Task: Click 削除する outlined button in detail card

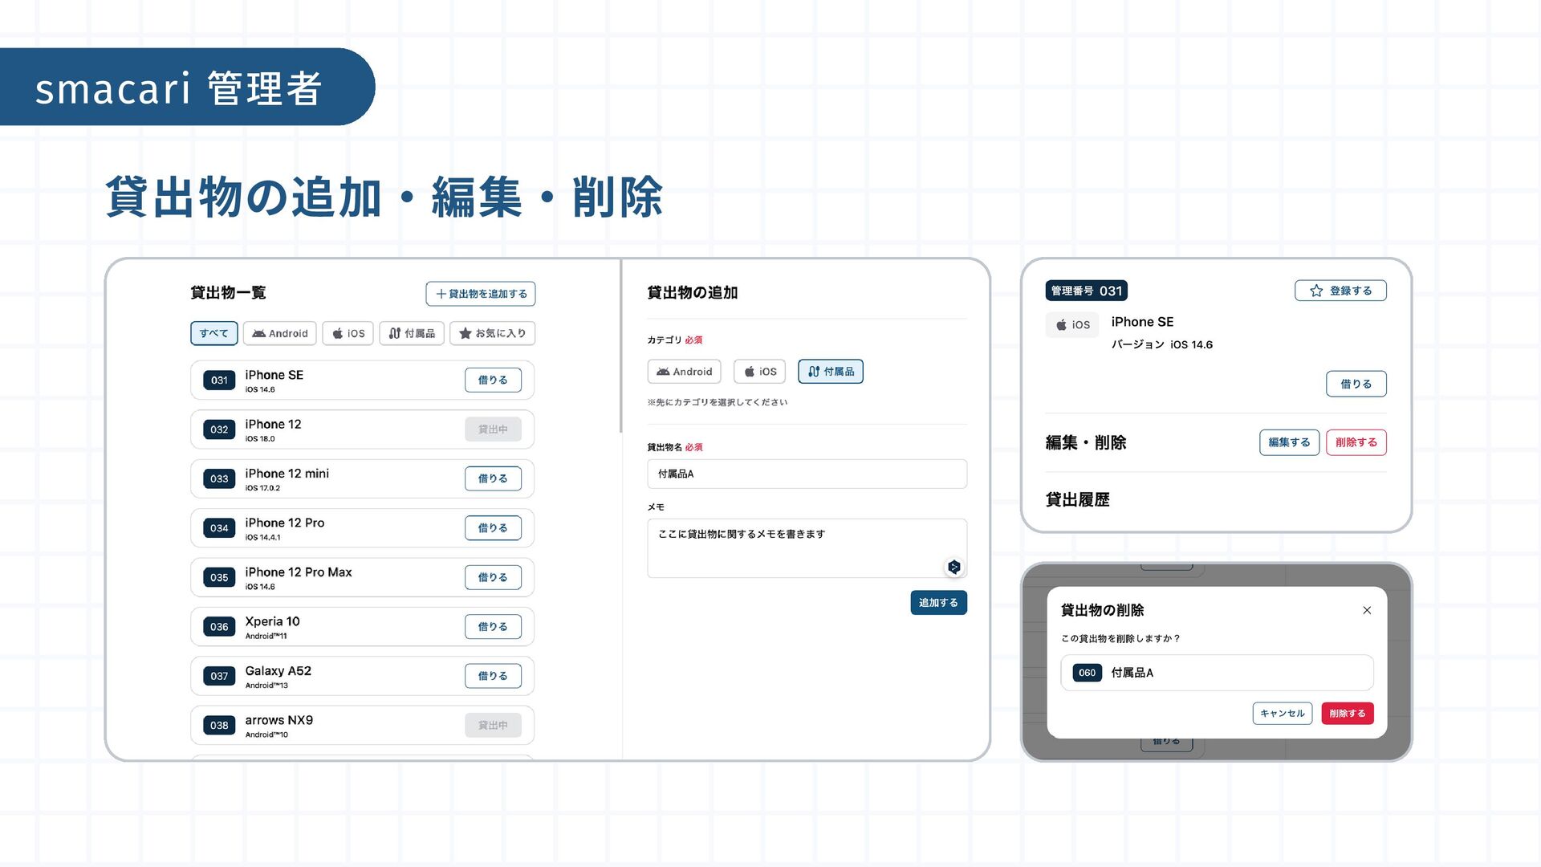Action: pos(1356,442)
